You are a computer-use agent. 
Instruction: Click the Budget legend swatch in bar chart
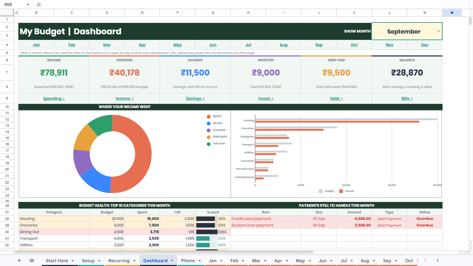pos(320,191)
